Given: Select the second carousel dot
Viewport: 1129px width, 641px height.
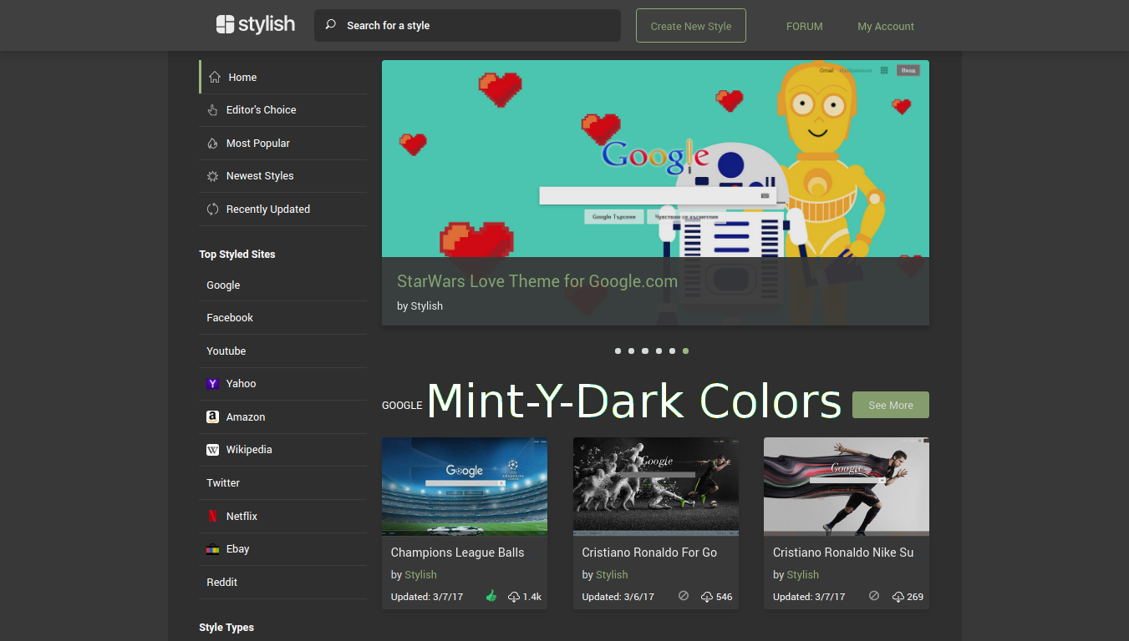Looking at the screenshot, I should [x=631, y=351].
